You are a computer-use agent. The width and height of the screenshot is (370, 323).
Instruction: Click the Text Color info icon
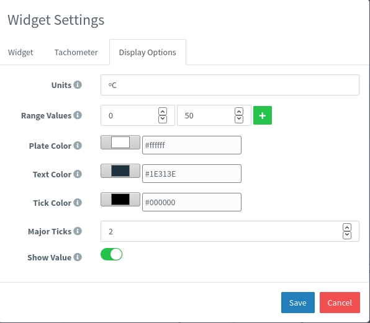tap(78, 174)
